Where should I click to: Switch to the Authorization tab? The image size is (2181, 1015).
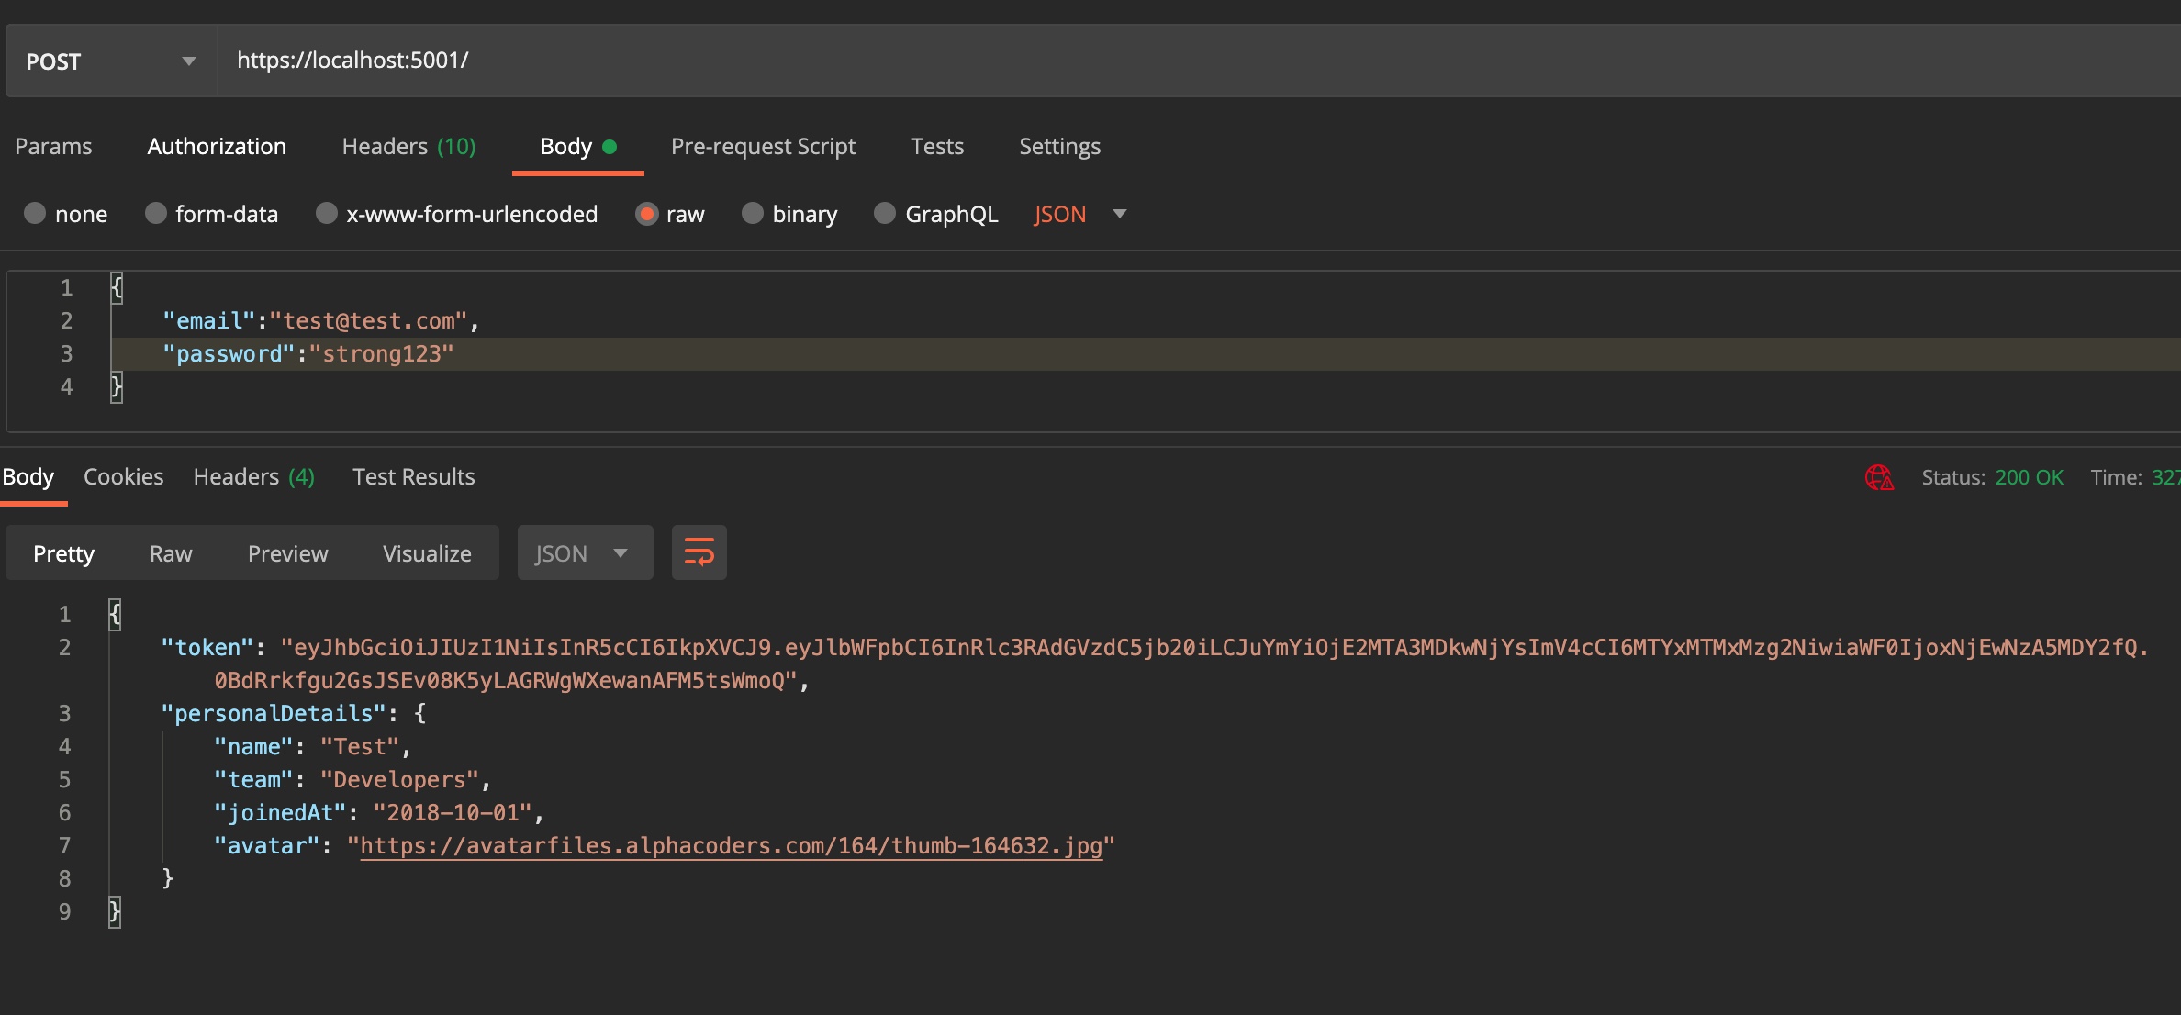pos(217,146)
